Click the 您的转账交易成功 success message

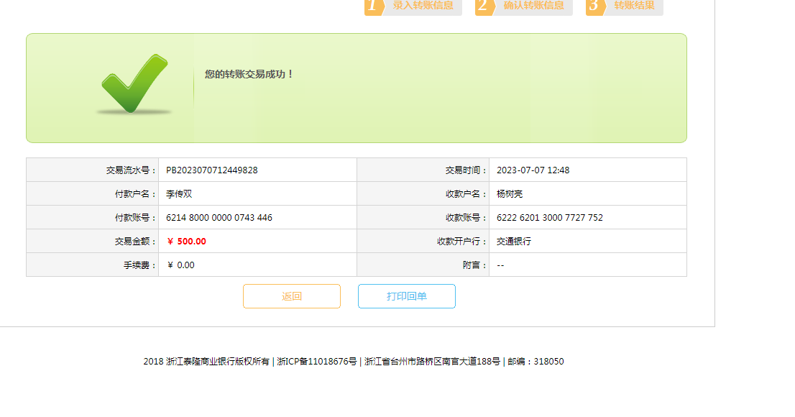[x=249, y=74]
